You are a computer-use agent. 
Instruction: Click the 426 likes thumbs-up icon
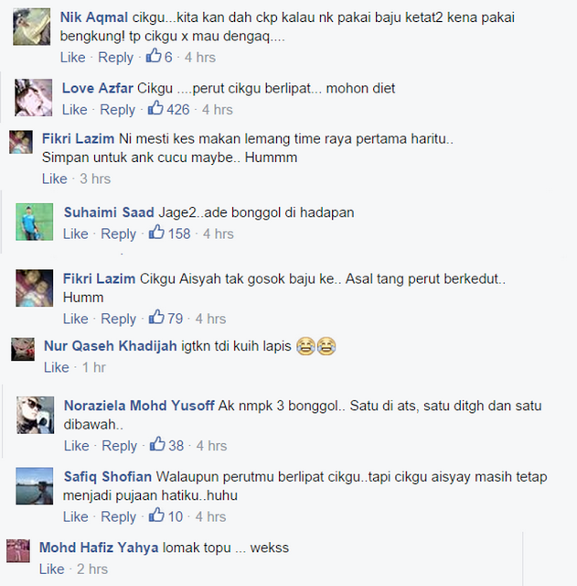coord(155,108)
